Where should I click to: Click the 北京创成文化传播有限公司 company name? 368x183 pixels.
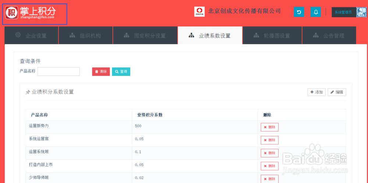(244, 11)
